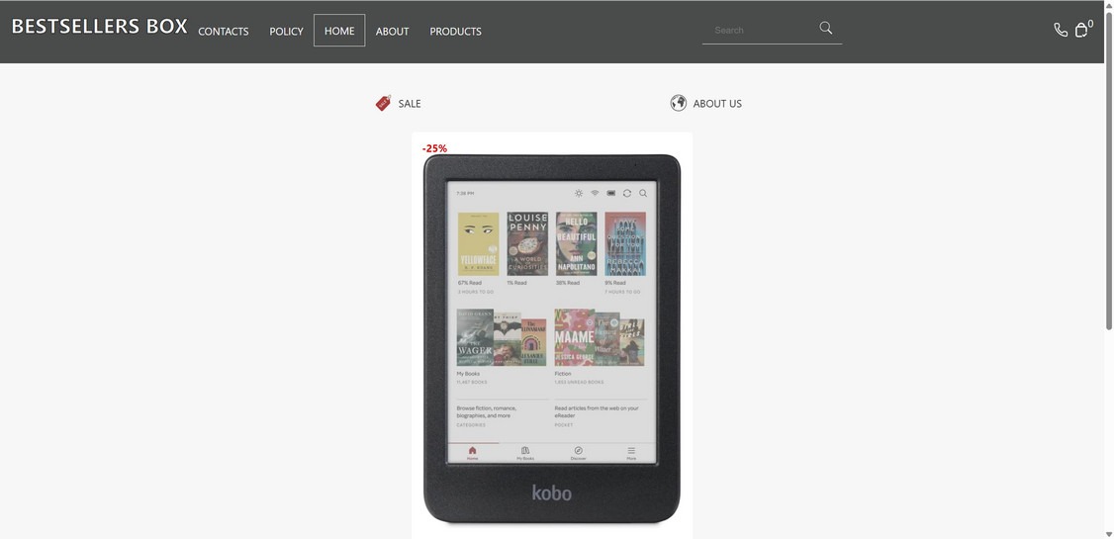Open the CONTACTS menu item

pos(223,32)
